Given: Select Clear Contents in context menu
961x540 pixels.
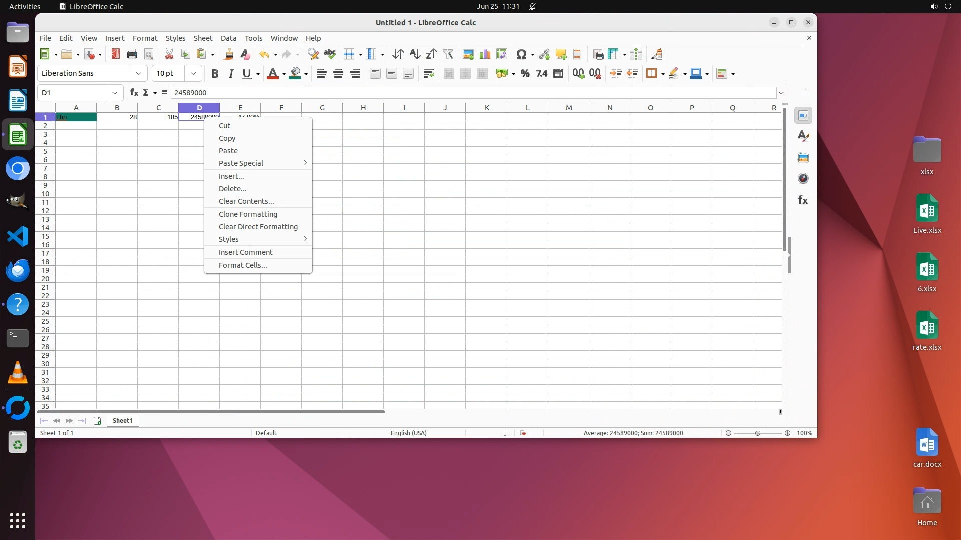Looking at the screenshot, I should (x=246, y=201).
